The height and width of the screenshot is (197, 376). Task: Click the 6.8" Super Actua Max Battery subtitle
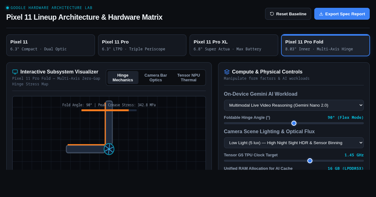pyautogui.click(x=227, y=49)
